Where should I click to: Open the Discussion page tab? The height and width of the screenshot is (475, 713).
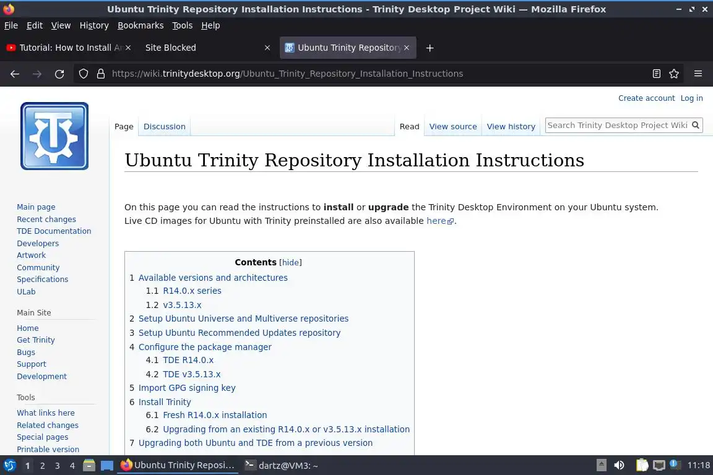click(165, 126)
